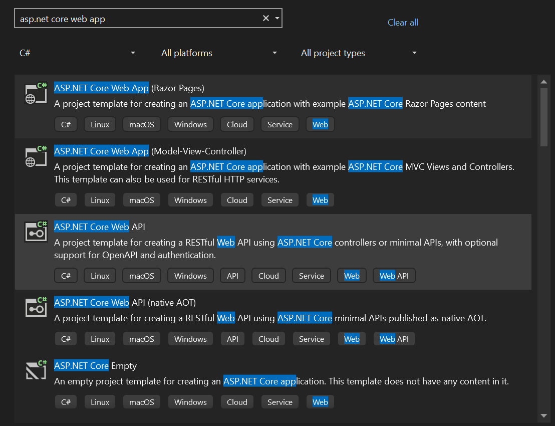Click the Web API native AOT template icon
Image resolution: width=555 pixels, height=426 pixels.
[36, 307]
